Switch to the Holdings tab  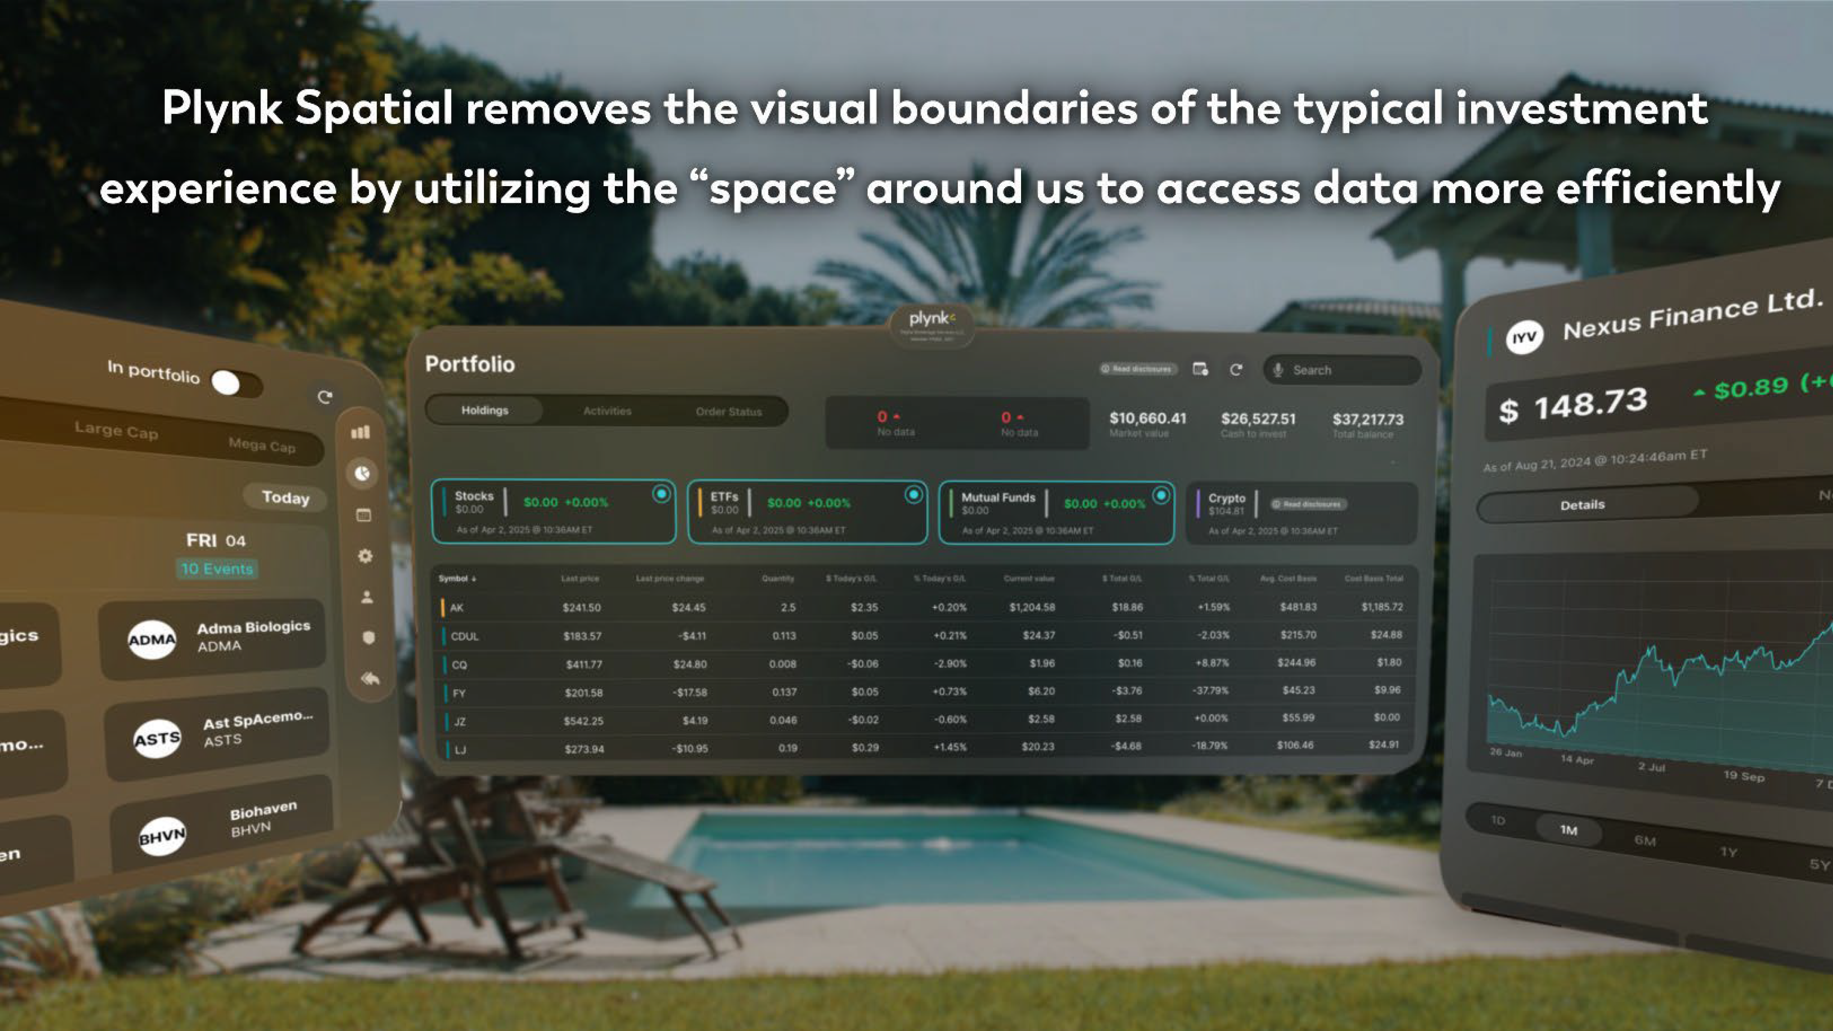(x=485, y=410)
